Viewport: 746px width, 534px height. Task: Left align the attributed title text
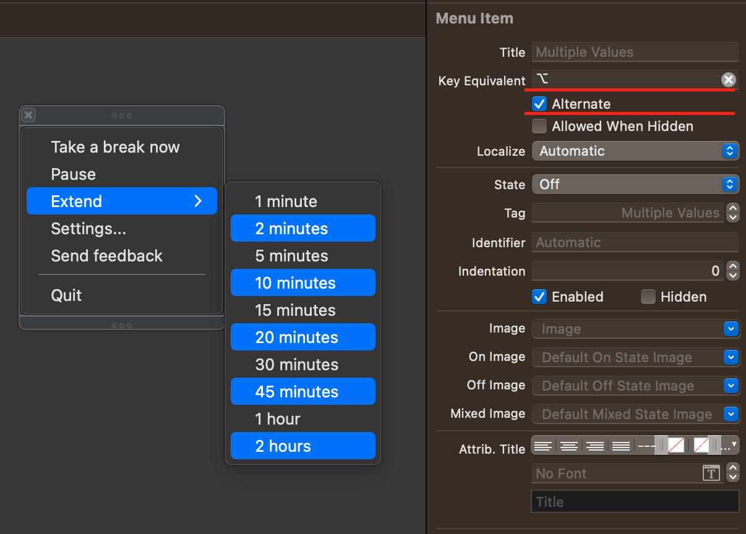(x=543, y=445)
